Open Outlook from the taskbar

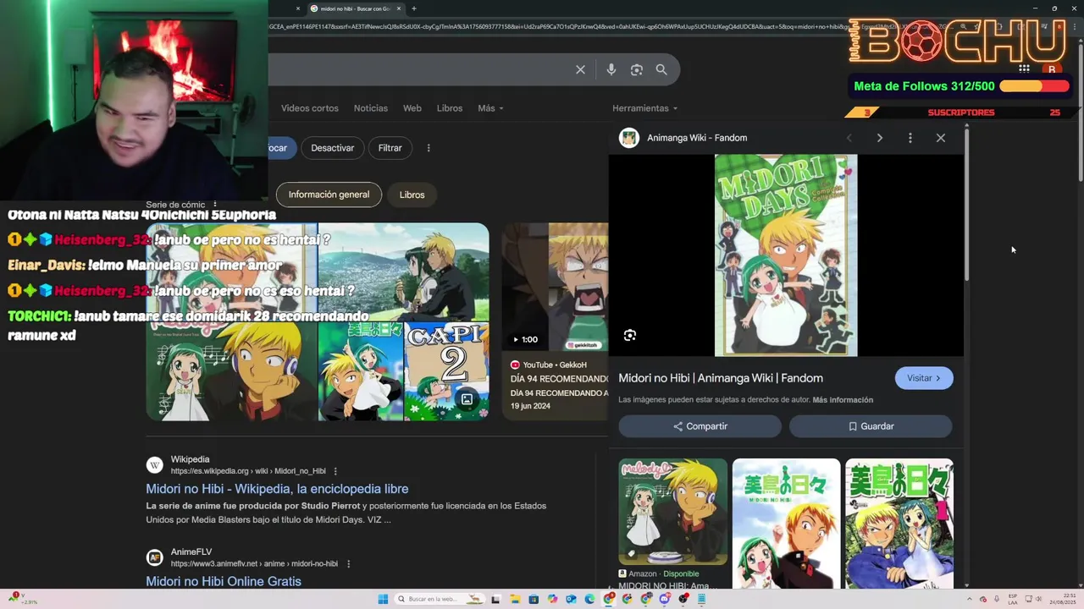point(571,599)
